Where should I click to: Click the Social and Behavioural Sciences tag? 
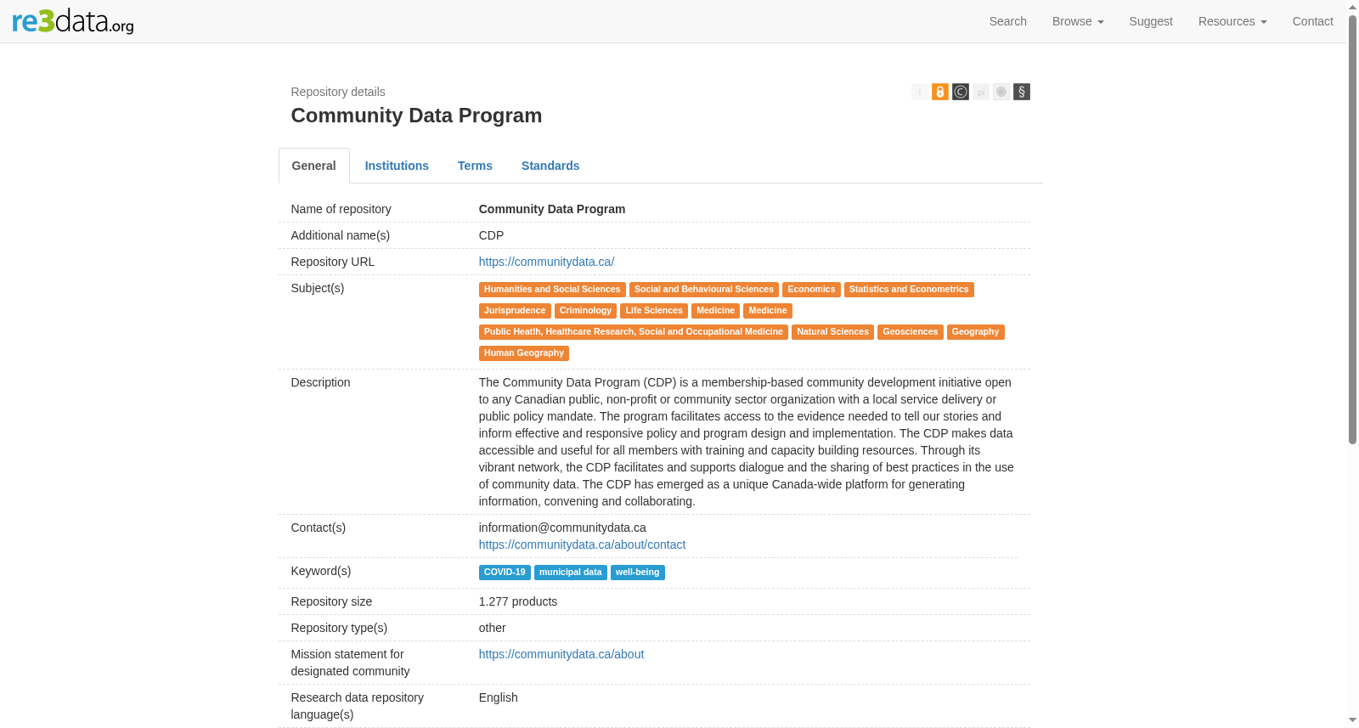(704, 290)
